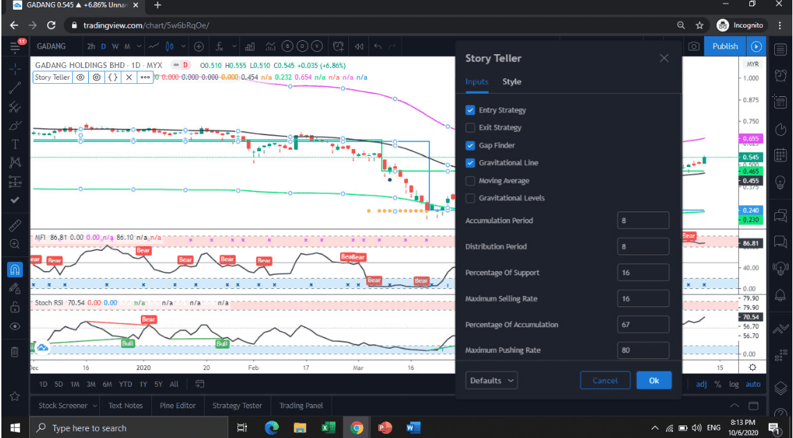Viewport: 793px width, 438px height.
Task: Select the W weekly interval
Action: click(115, 46)
